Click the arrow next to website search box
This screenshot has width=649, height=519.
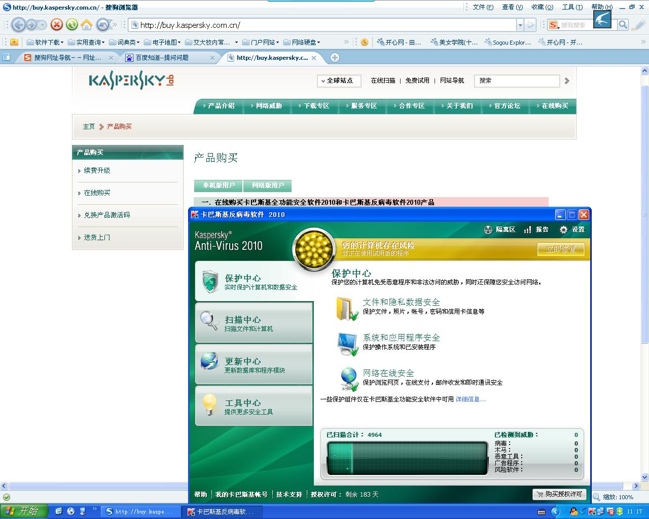tap(567, 81)
